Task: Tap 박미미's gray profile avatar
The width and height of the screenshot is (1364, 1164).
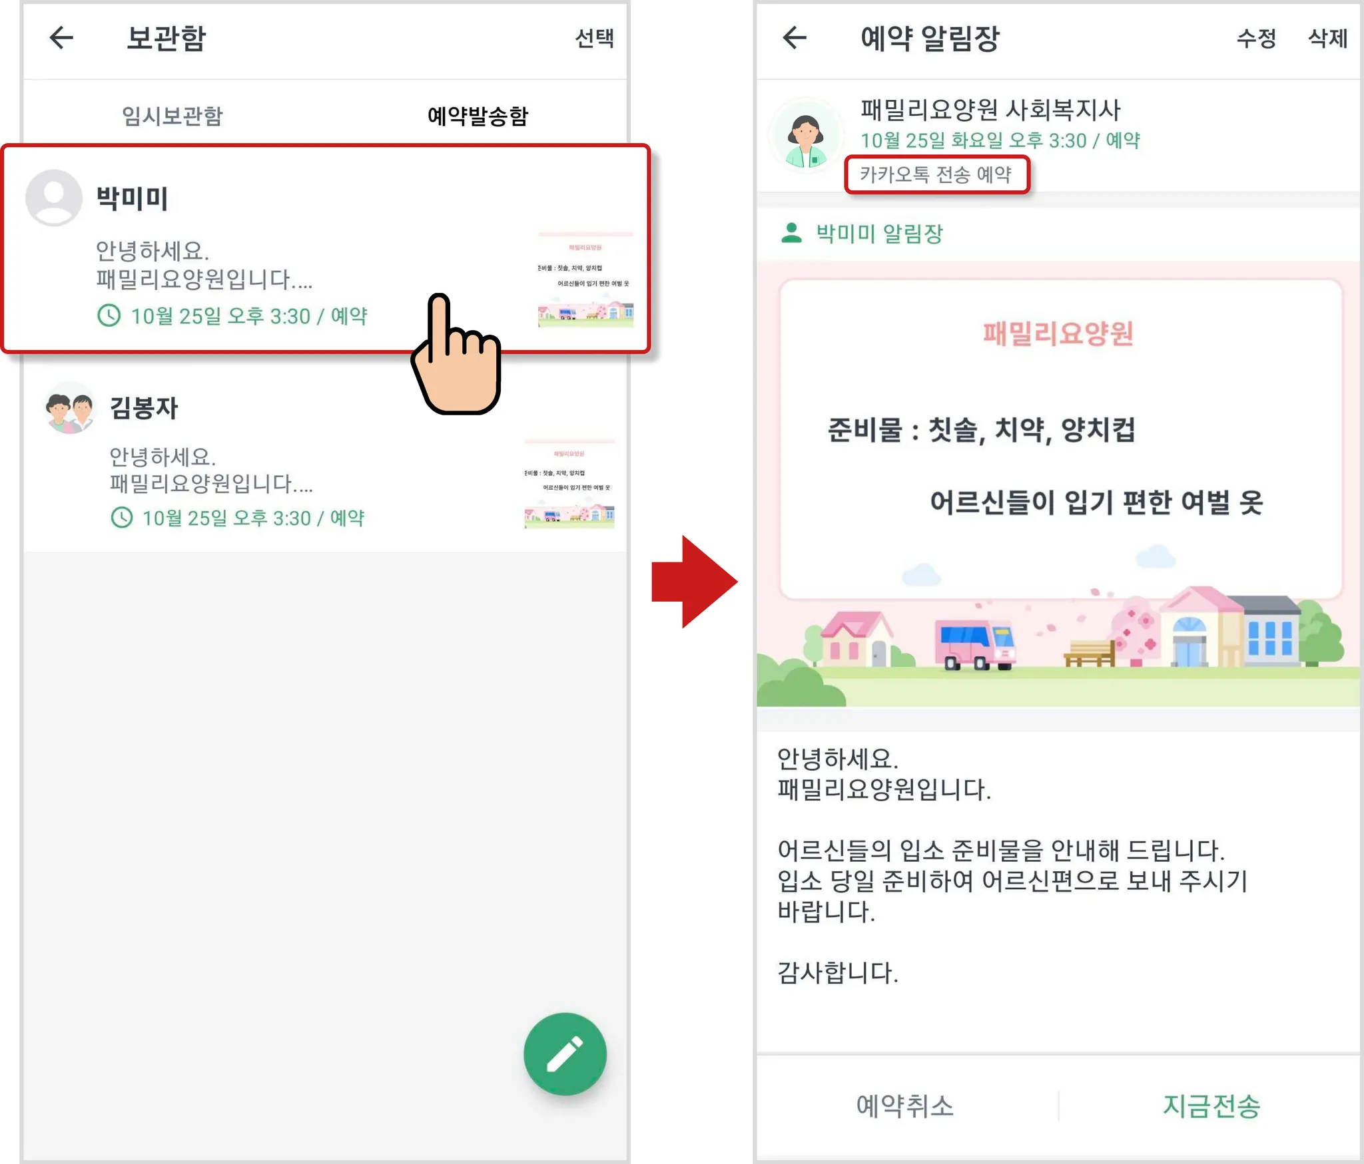Action: [x=53, y=198]
